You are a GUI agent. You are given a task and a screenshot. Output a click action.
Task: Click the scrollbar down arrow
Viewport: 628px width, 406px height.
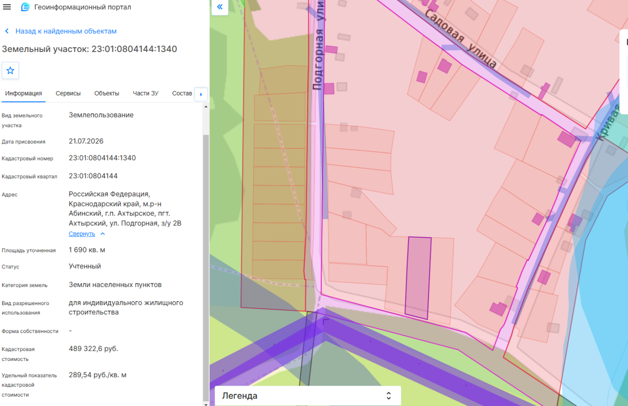(206, 404)
